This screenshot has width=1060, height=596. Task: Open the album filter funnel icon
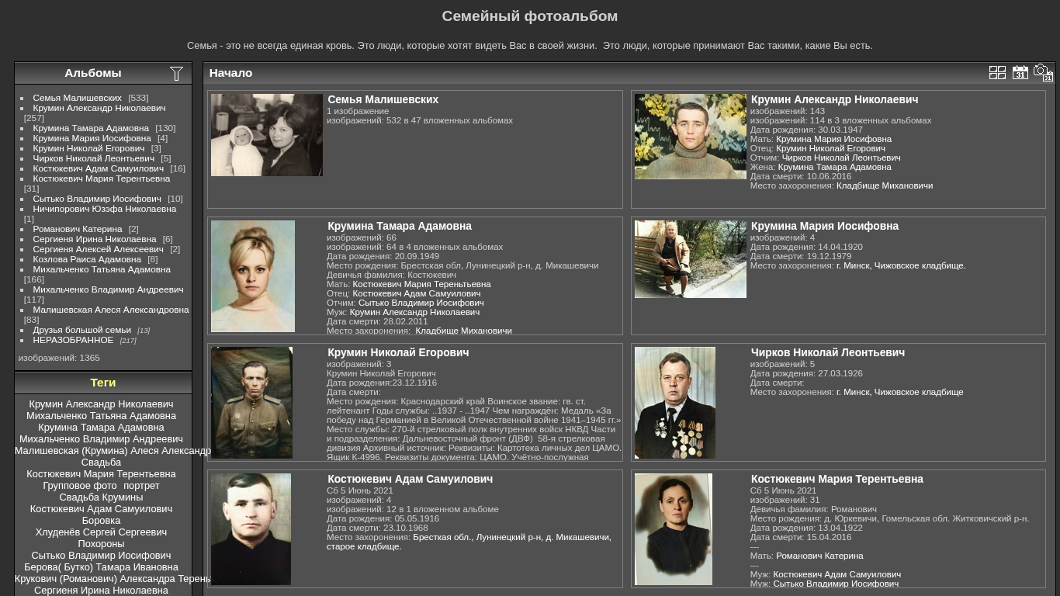pyautogui.click(x=176, y=74)
